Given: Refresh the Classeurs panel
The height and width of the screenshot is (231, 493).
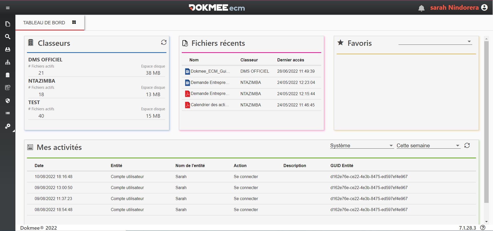Looking at the screenshot, I should pyautogui.click(x=164, y=42).
